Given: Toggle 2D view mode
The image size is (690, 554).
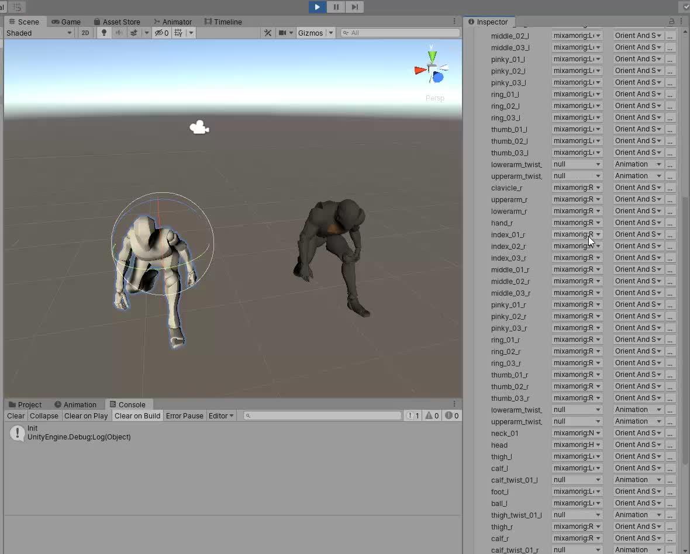Looking at the screenshot, I should 85,33.
